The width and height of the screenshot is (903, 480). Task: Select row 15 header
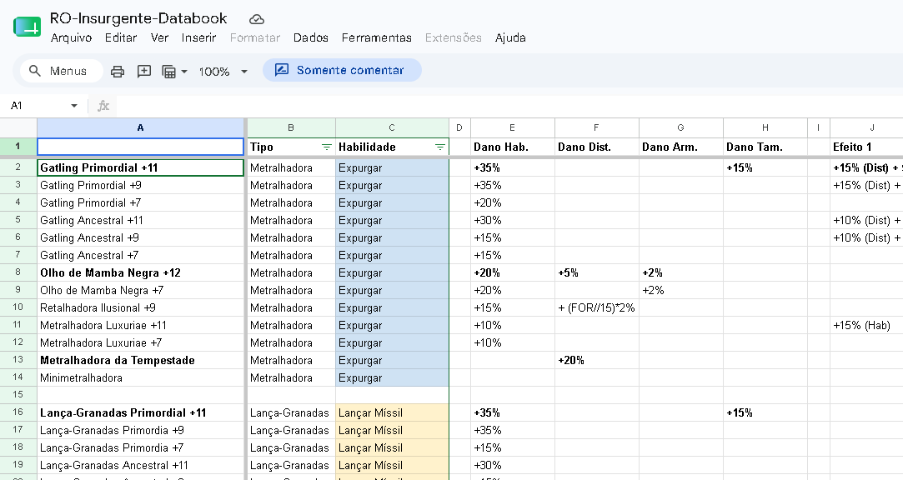pyautogui.click(x=18, y=395)
